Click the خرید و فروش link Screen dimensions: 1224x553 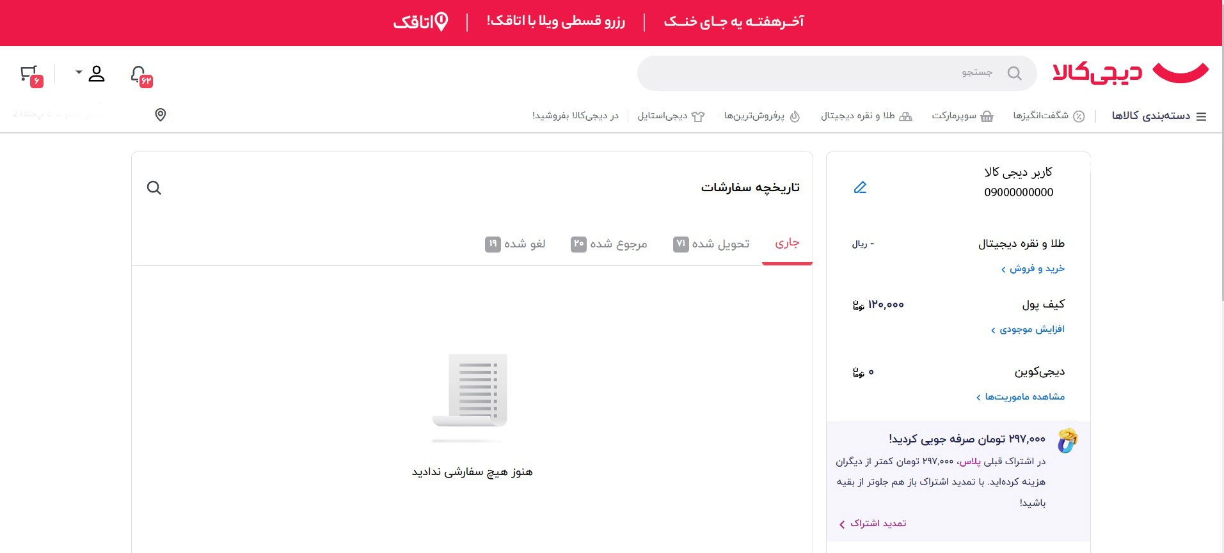pyautogui.click(x=1033, y=269)
